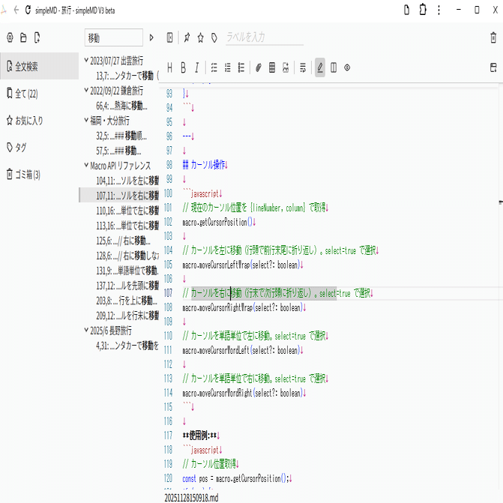Open search result 203,8 行を上に移動
The width and height of the screenshot is (503, 503).
pos(119,301)
